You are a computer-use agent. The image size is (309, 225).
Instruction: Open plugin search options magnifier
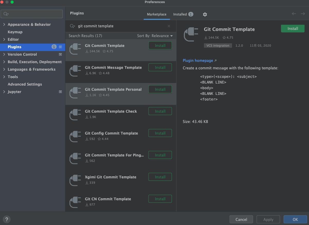click(72, 26)
